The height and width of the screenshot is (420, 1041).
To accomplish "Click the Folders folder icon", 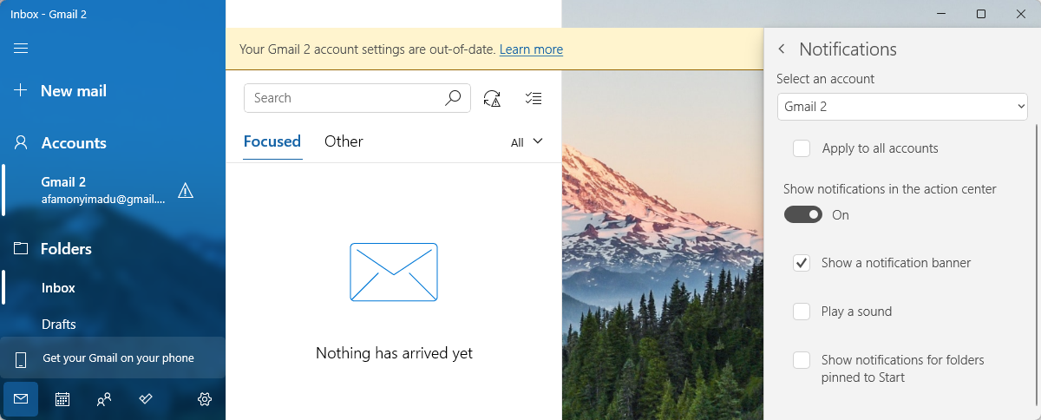I will click(22, 249).
